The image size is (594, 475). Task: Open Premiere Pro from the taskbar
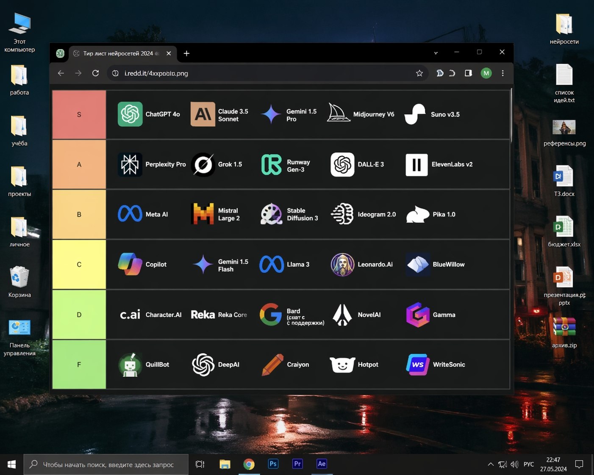(297, 464)
